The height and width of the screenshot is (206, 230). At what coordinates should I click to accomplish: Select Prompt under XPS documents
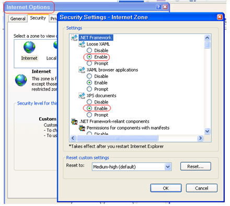89,115
